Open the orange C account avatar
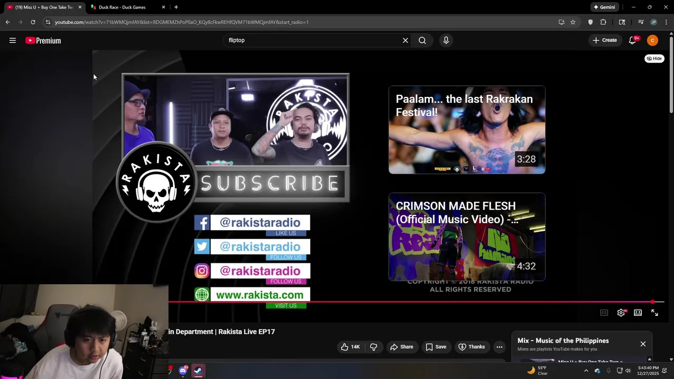The height and width of the screenshot is (379, 674). click(x=652, y=40)
